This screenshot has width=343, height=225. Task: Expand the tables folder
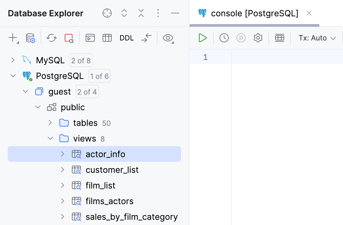pyautogui.click(x=50, y=123)
